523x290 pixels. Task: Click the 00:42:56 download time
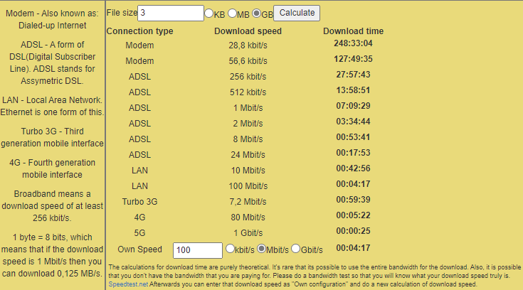pyautogui.click(x=353, y=168)
